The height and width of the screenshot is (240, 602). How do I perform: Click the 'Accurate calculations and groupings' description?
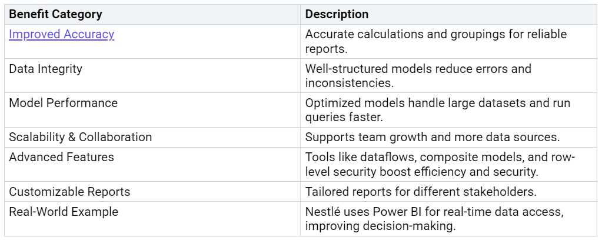(436, 42)
